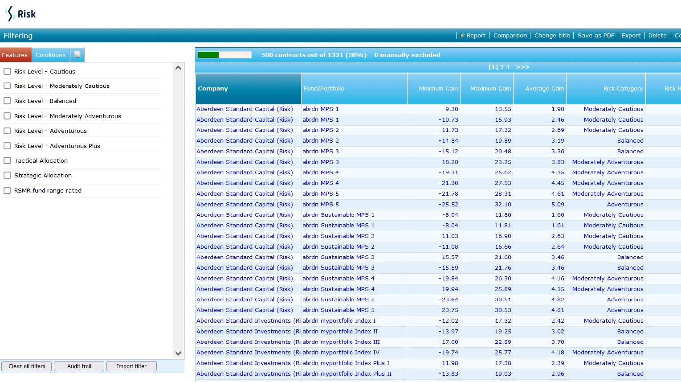Click Aberdeen Standard Investments in Index I row
Viewport: 681px width, 382px height.
pyautogui.click(x=249, y=320)
